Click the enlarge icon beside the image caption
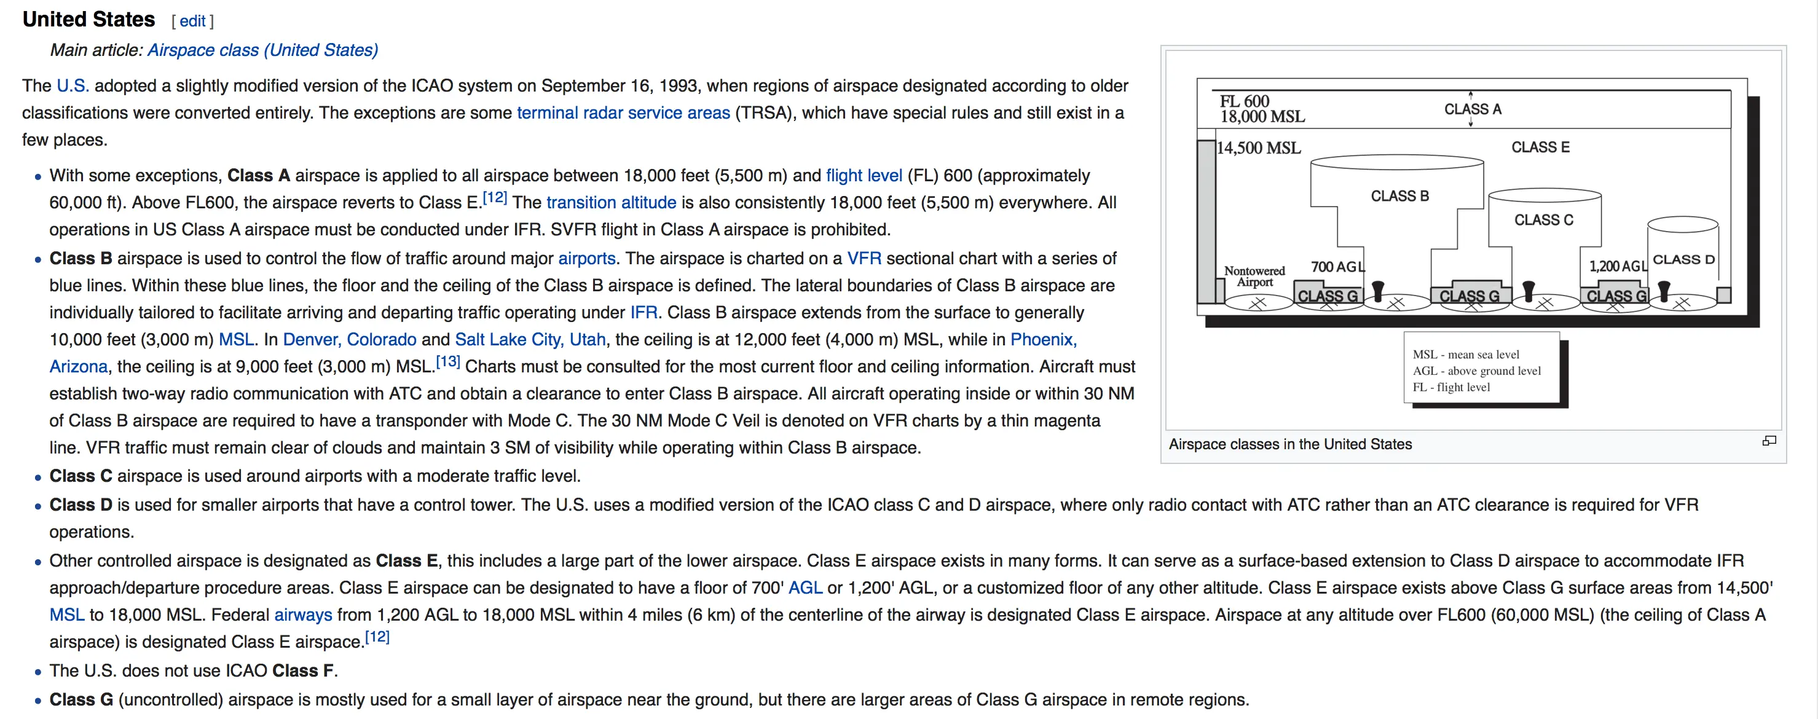The image size is (1818, 719). [1769, 441]
